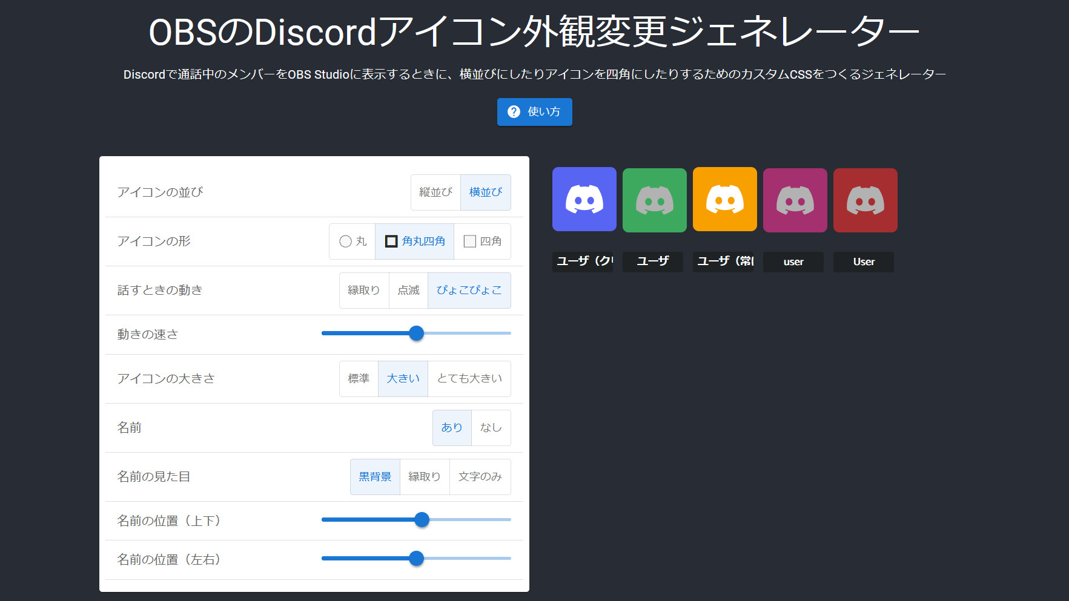This screenshot has width=1069, height=601.
Task: Select 文字のみ name appearance
Action: [480, 477]
